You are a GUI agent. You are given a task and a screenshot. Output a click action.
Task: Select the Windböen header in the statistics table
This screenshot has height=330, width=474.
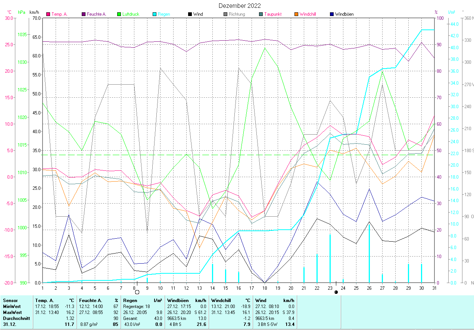click(176, 300)
